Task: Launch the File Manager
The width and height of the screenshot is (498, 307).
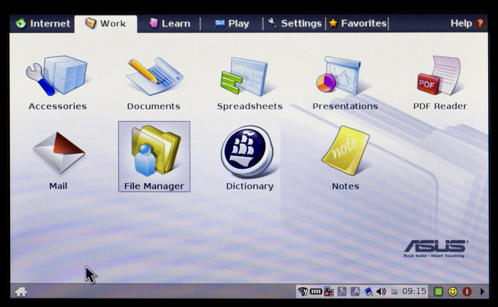Action: [x=154, y=156]
